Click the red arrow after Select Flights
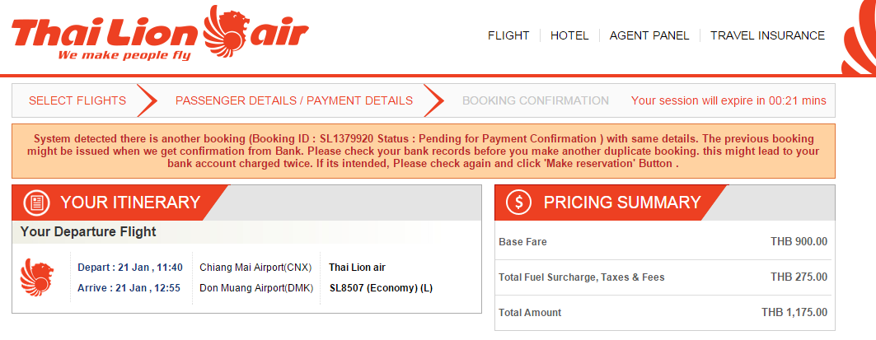This screenshot has width=876, height=340. tap(148, 100)
